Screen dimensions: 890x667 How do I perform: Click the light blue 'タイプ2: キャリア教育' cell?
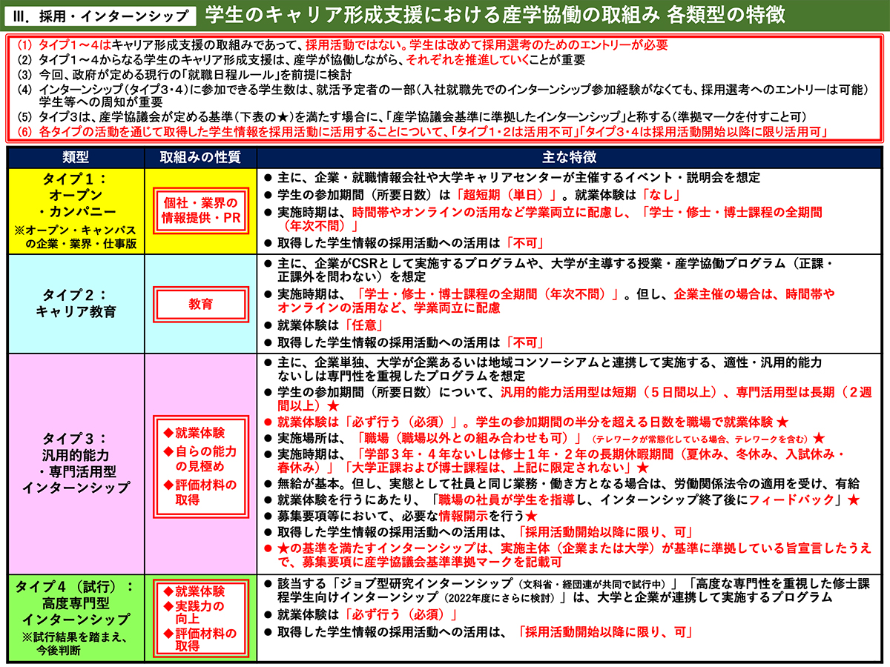click(76, 304)
